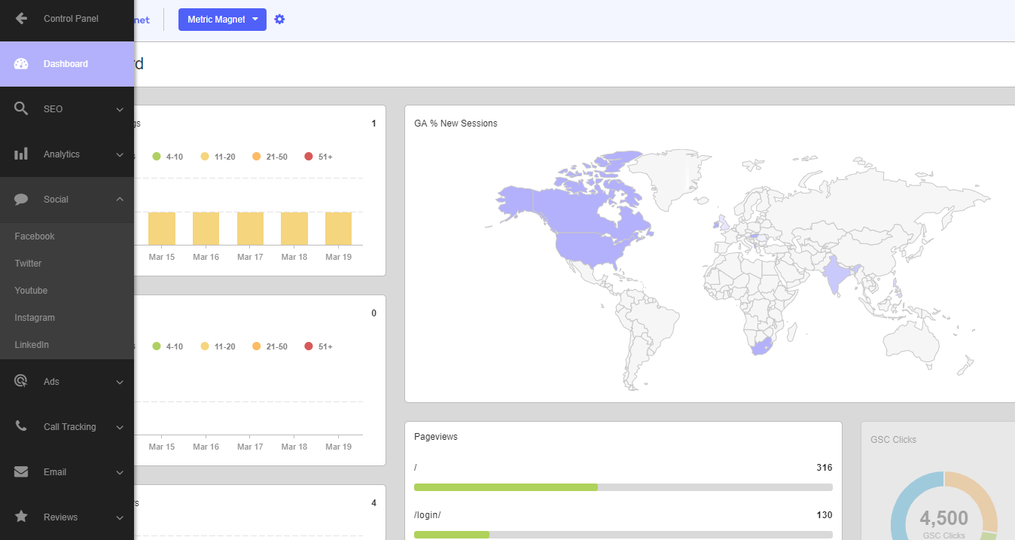Viewport: 1015px width, 540px height.
Task: Open the Metric Magnet dropdown
Action: 222,20
